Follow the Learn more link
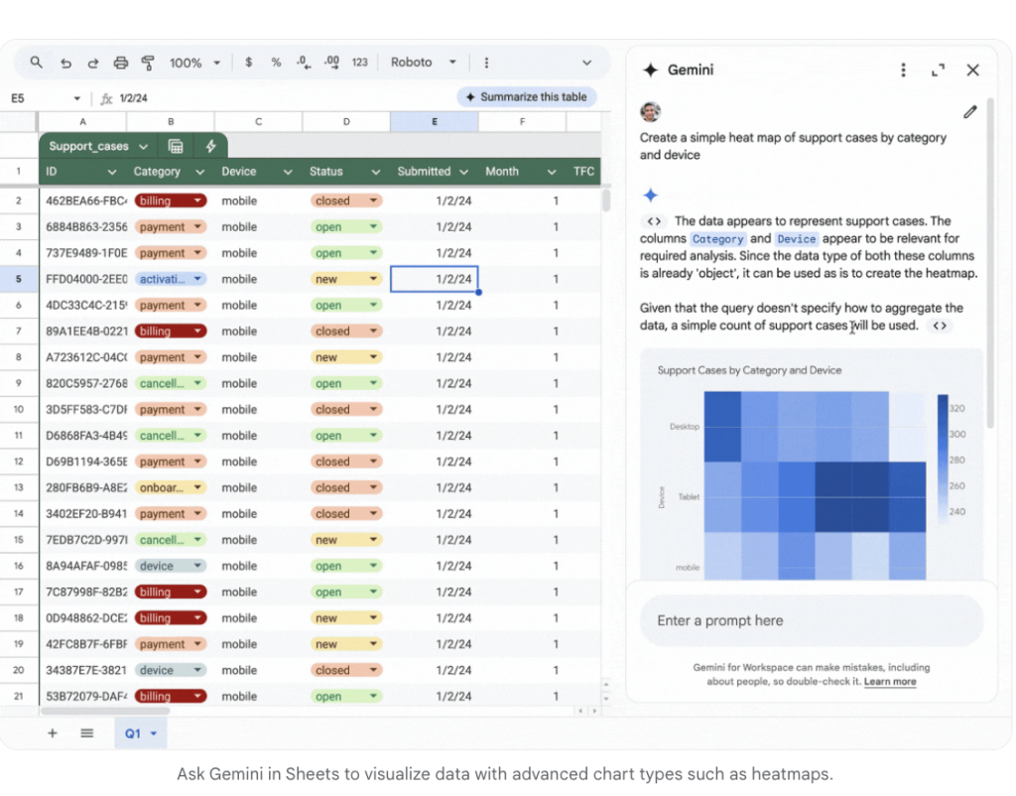This screenshot has height=796, width=1016. (889, 682)
